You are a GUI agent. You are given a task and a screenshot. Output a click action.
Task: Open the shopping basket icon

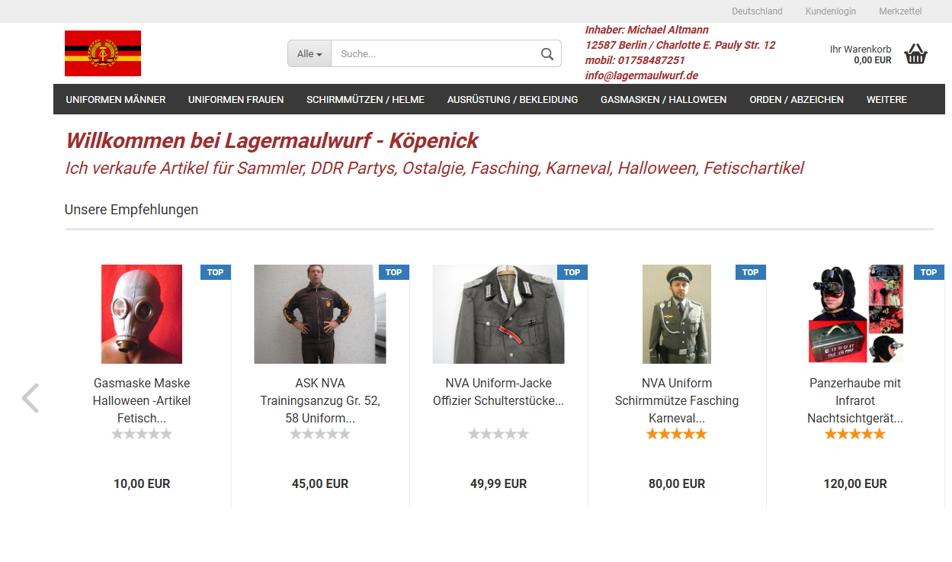pyautogui.click(x=915, y=54)
